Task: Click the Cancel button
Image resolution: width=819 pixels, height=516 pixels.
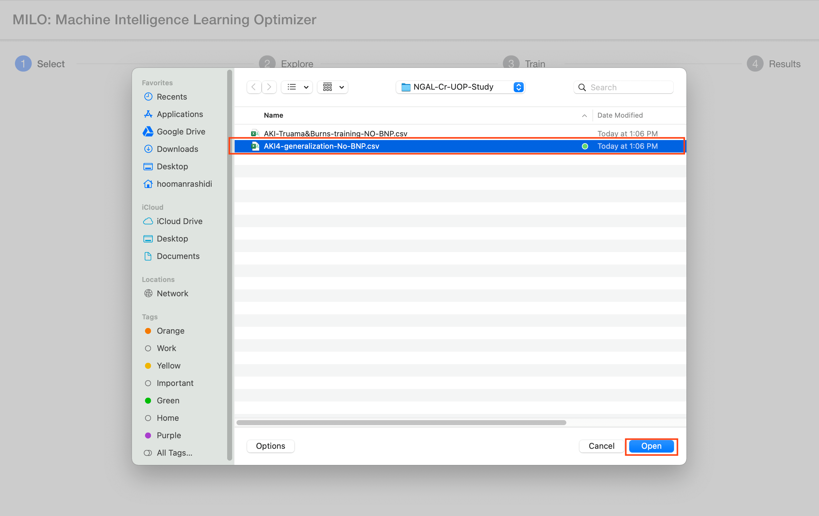Action: tap(601, 446)
